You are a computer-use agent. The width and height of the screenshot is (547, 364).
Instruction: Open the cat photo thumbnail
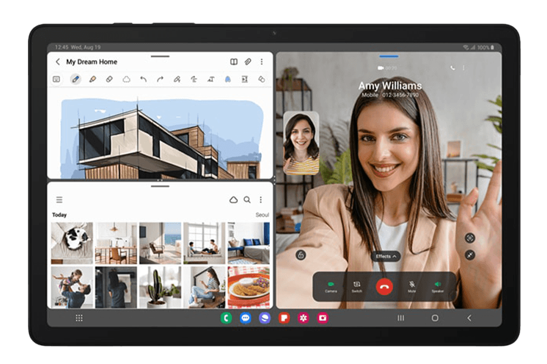(72, 243)
